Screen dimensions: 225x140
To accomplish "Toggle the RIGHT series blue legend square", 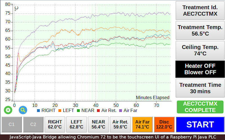I will pyautogui.click(x=38, y=110).
